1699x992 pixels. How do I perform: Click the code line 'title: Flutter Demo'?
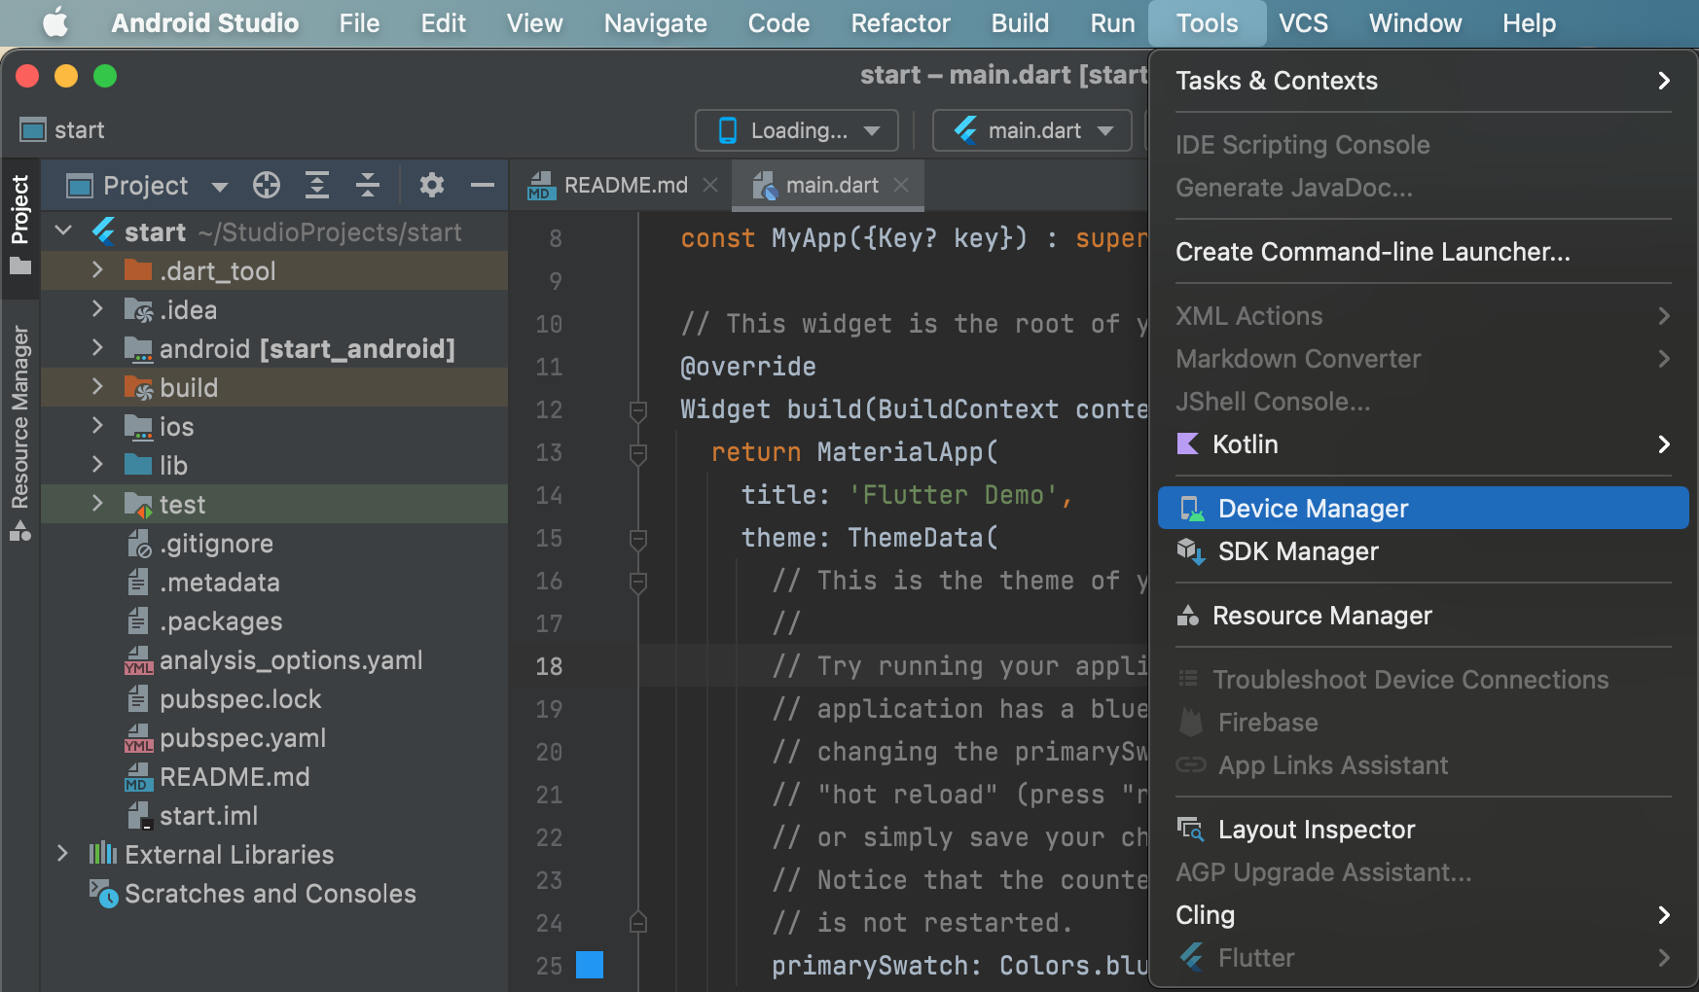[906, 495]
